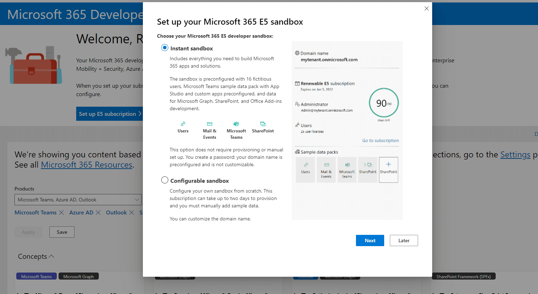Click the Microsoft Teams sample data pack tile
538x294 pixels.
point(347,170)
